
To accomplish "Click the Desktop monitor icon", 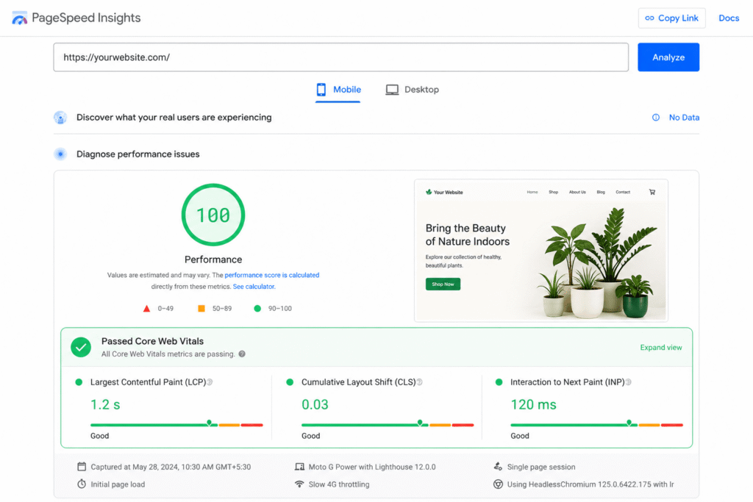I will (392, 90).
